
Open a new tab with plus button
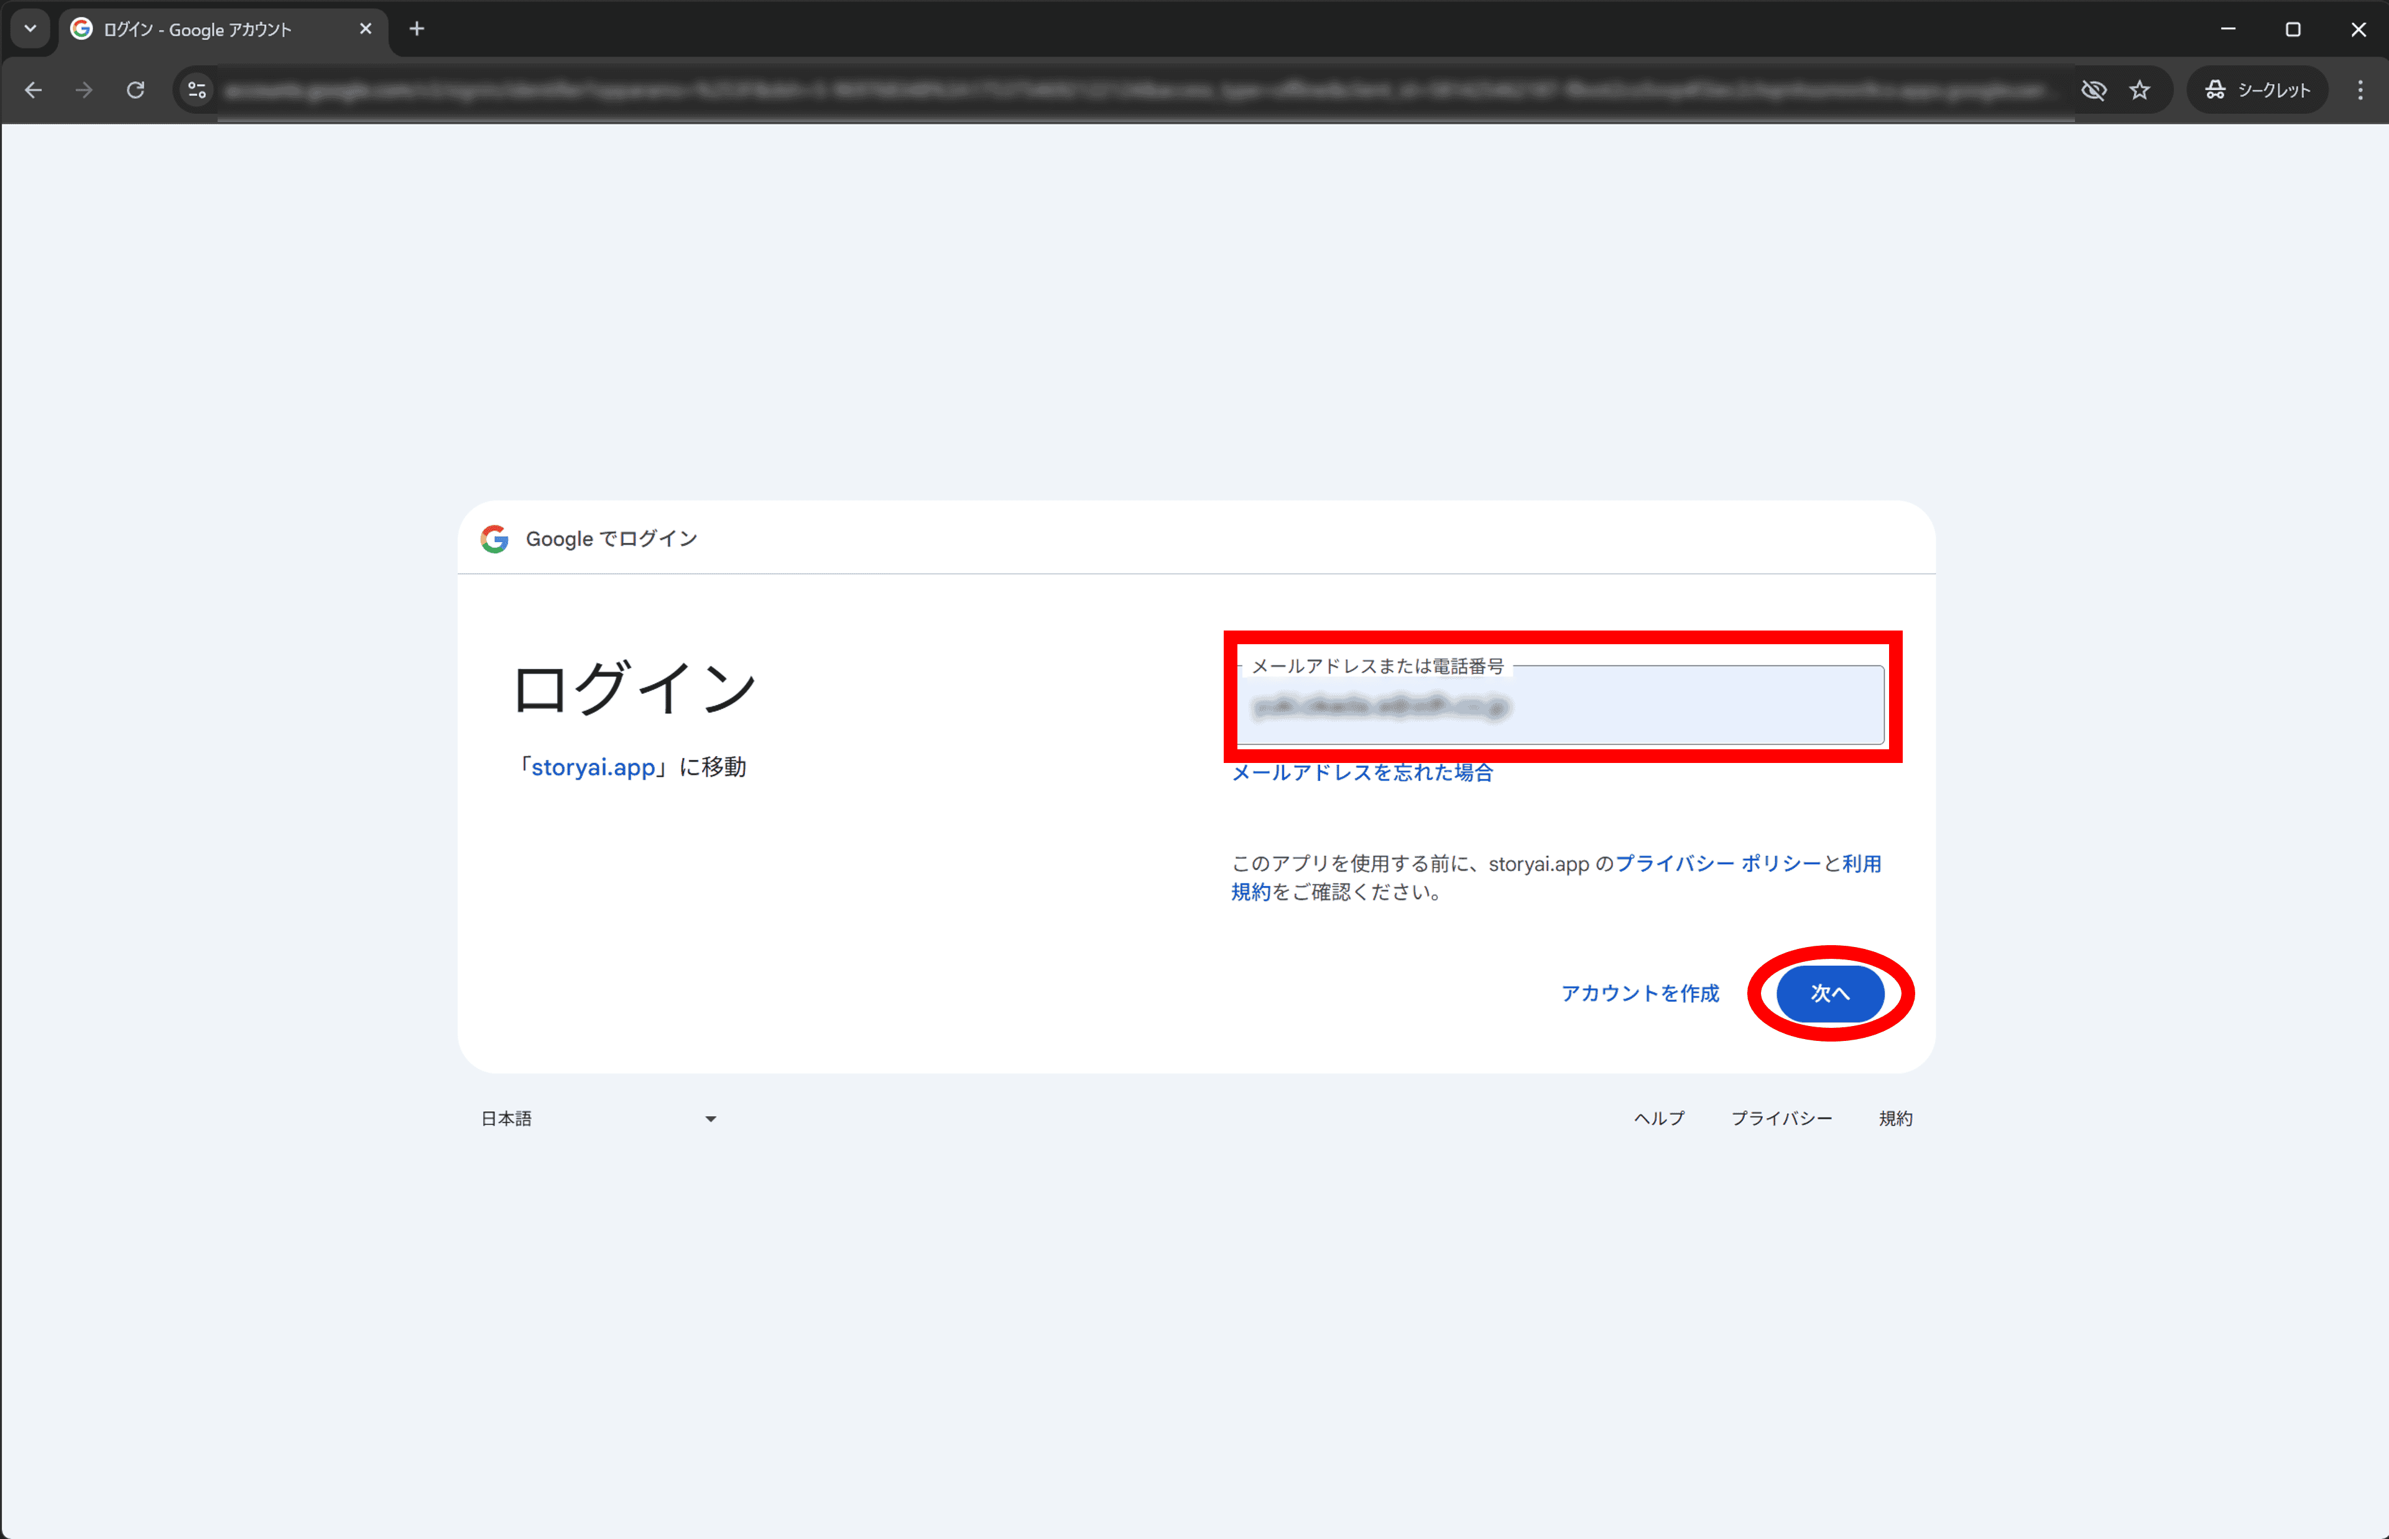417,29
